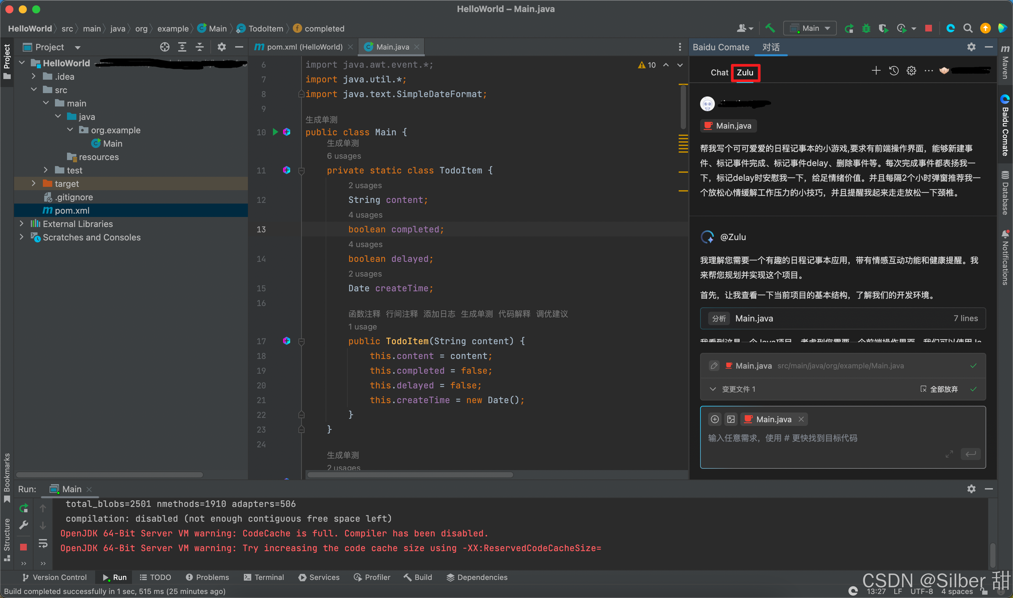Click 函数注释 hint above TodoItem constructor
The width and height of the screenshot is (1013, 598).
pos(364,314)
